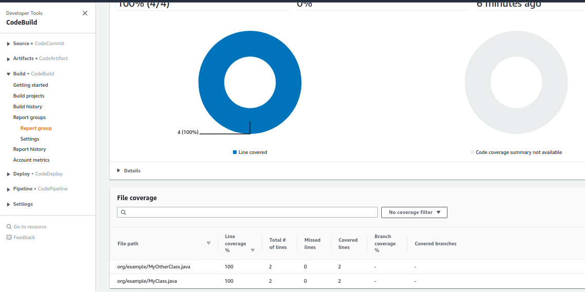
Task: Open the No coverage filter dropdown
Action: click(x=414, y=212)
